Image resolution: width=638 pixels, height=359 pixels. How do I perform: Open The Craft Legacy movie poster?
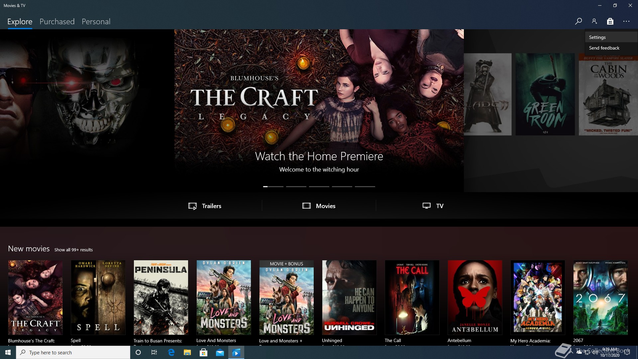35,298
